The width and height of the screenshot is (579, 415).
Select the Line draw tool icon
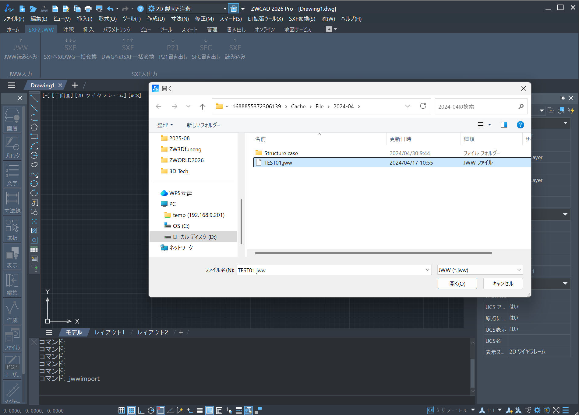coord(34,99)
